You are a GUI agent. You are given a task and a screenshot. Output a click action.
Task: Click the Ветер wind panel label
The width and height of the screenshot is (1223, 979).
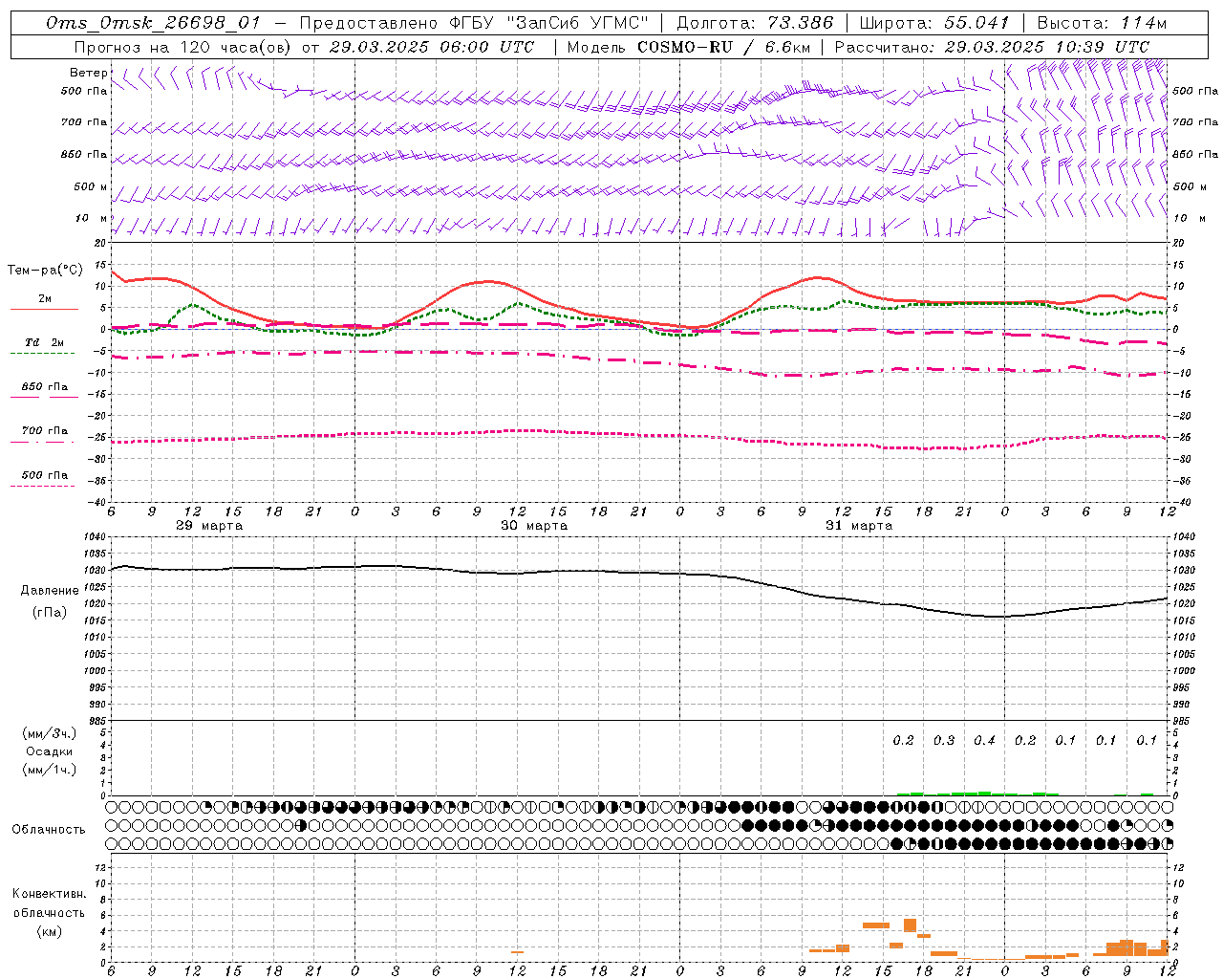(x=88, y=73)
